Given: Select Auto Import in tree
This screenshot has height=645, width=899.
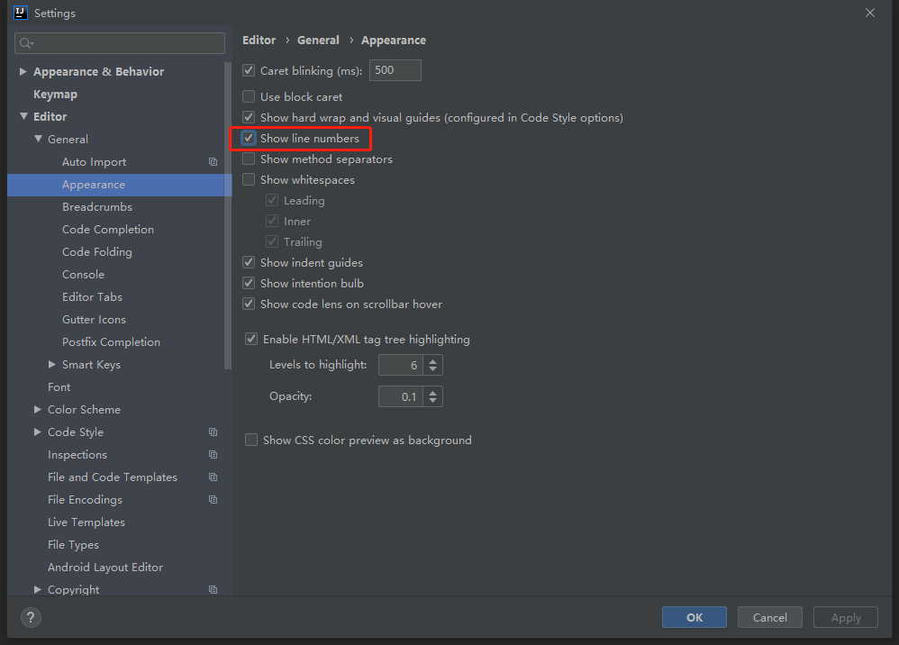Looking at the screenshot, I should pyautogui.click(x=94, y=162).
